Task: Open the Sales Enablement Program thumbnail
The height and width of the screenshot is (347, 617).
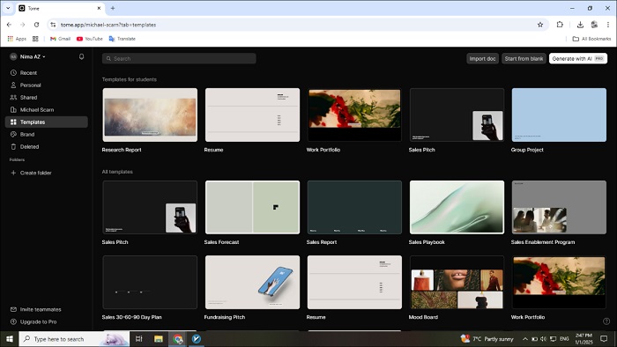Action: [559, 207]
